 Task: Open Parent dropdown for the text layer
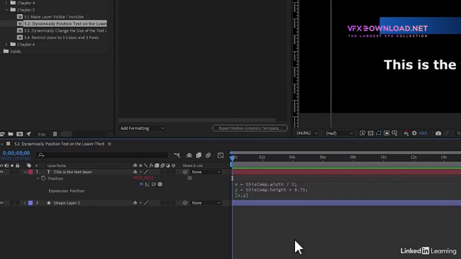point(206,172)
